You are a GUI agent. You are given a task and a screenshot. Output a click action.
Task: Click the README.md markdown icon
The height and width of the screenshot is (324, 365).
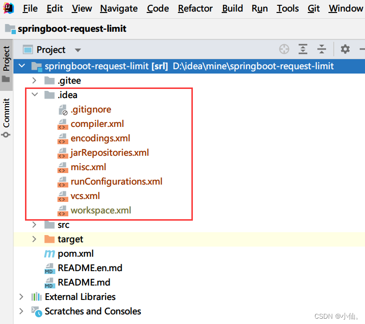click(50, 283)
